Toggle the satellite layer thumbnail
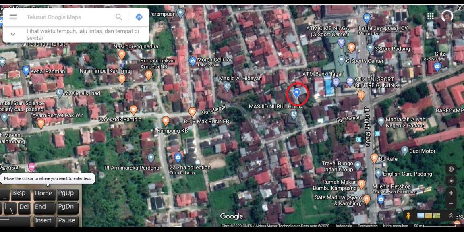464x232 pixels. [436, 215]
